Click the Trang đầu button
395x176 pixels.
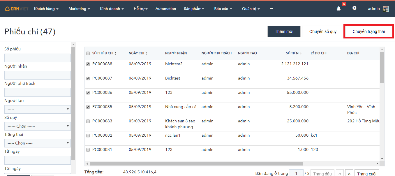coord(322,174)
